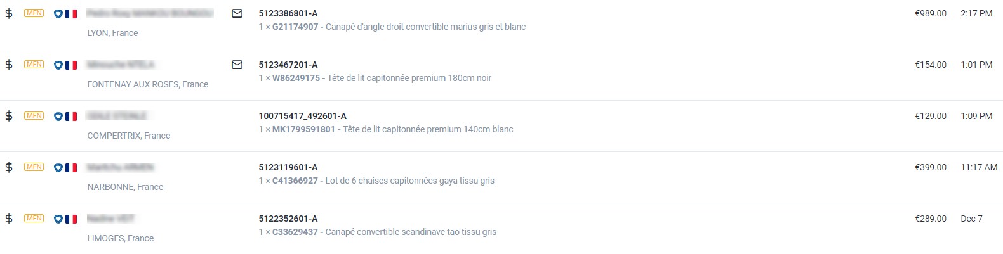Open order 100715417_492601-A
Screen dimensions: 1003x254
click(x=303, y=116)
